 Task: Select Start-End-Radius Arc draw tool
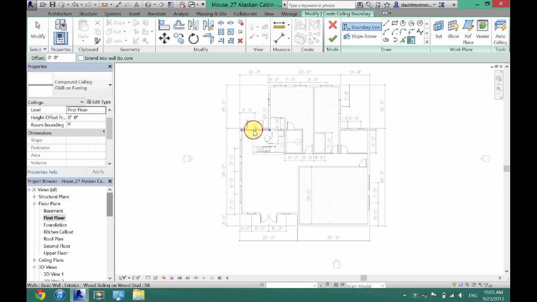click(x=386, y=32)
